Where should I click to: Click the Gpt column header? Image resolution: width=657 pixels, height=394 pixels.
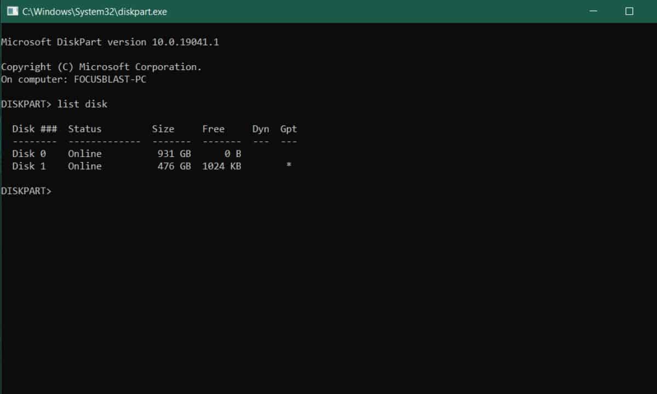[x=289, y=129]
